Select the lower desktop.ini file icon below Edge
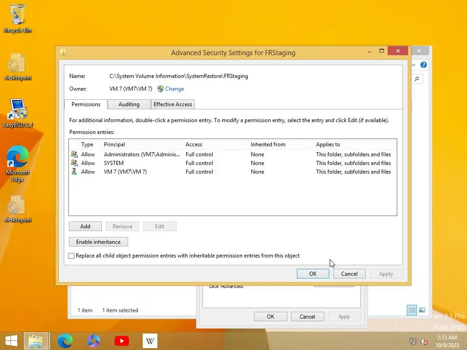This screenshot has width=467, height=350. click(x=18, y=209)
